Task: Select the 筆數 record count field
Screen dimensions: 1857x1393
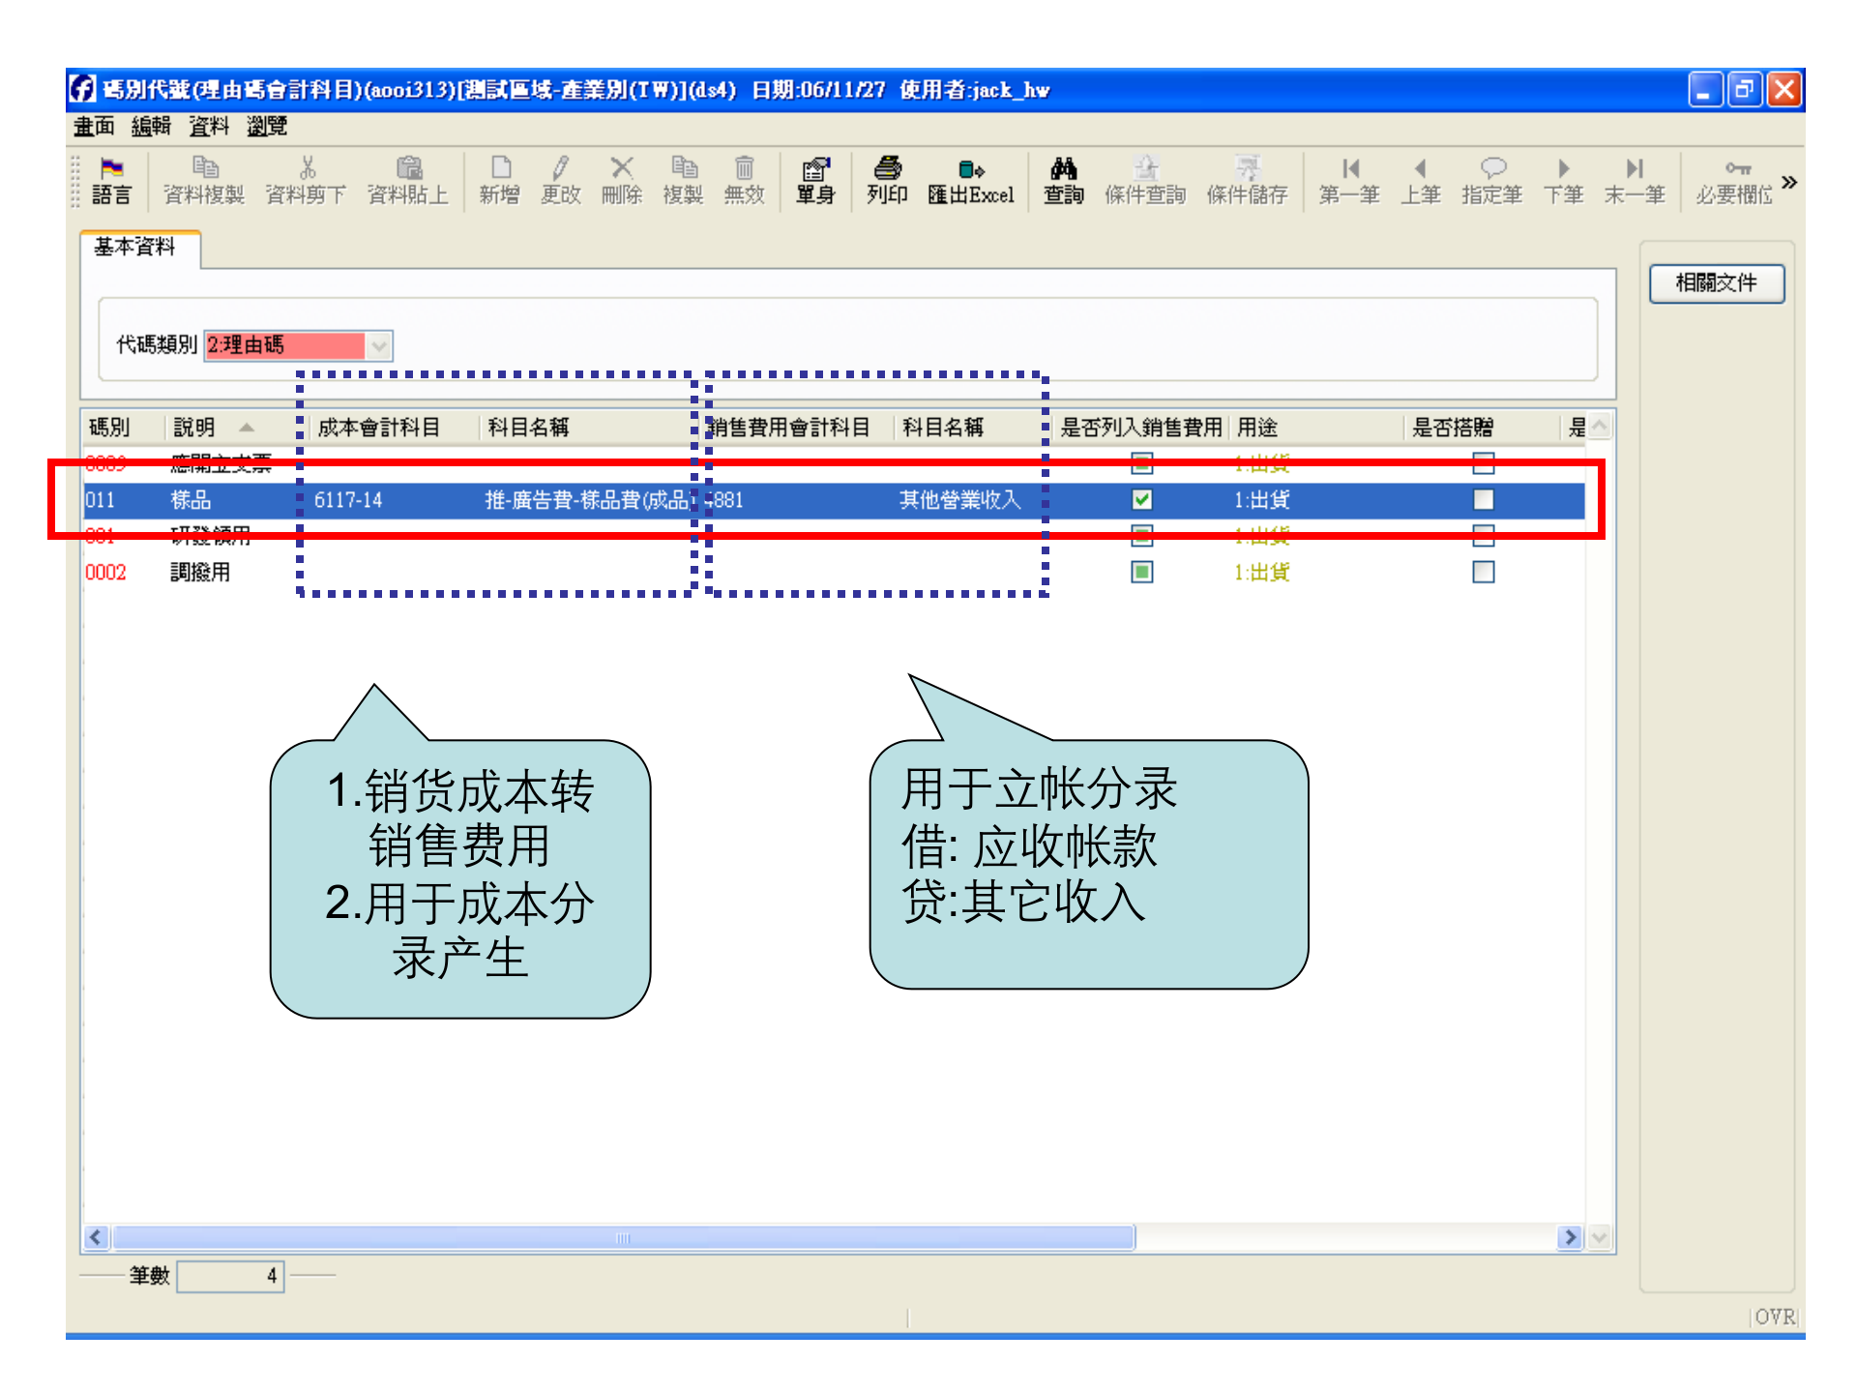Action: click(231, 1277)
